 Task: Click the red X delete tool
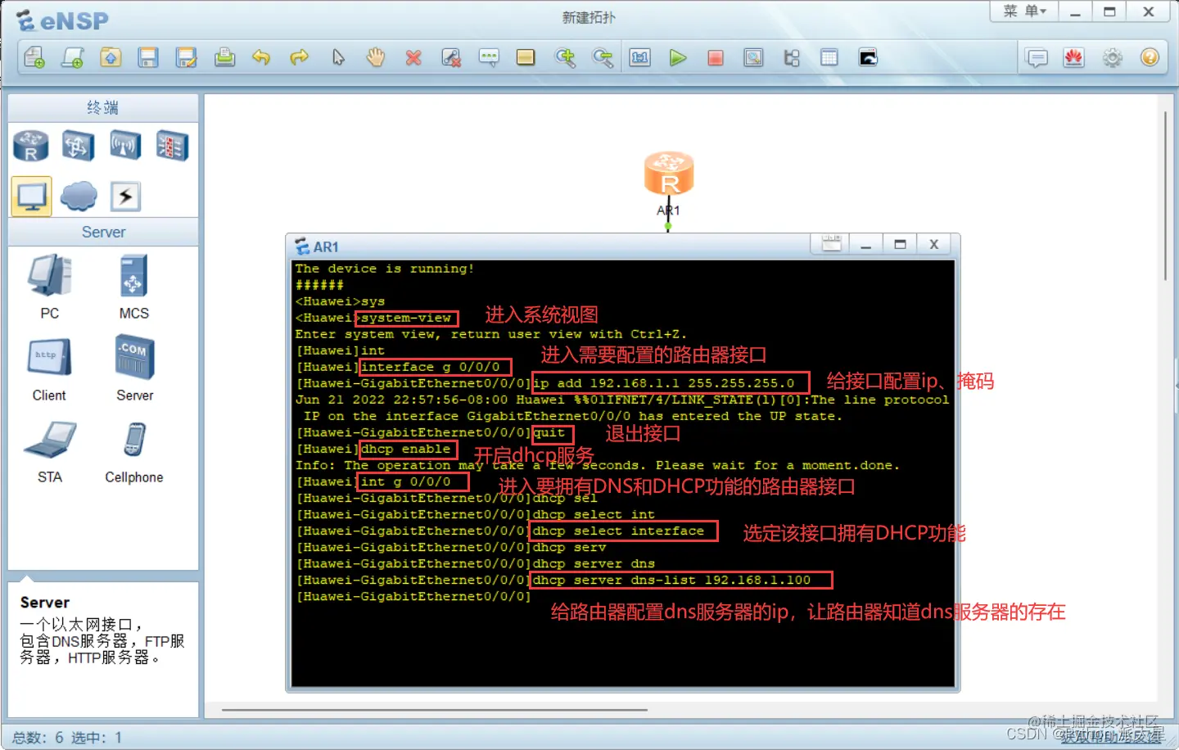coord(413,57)
